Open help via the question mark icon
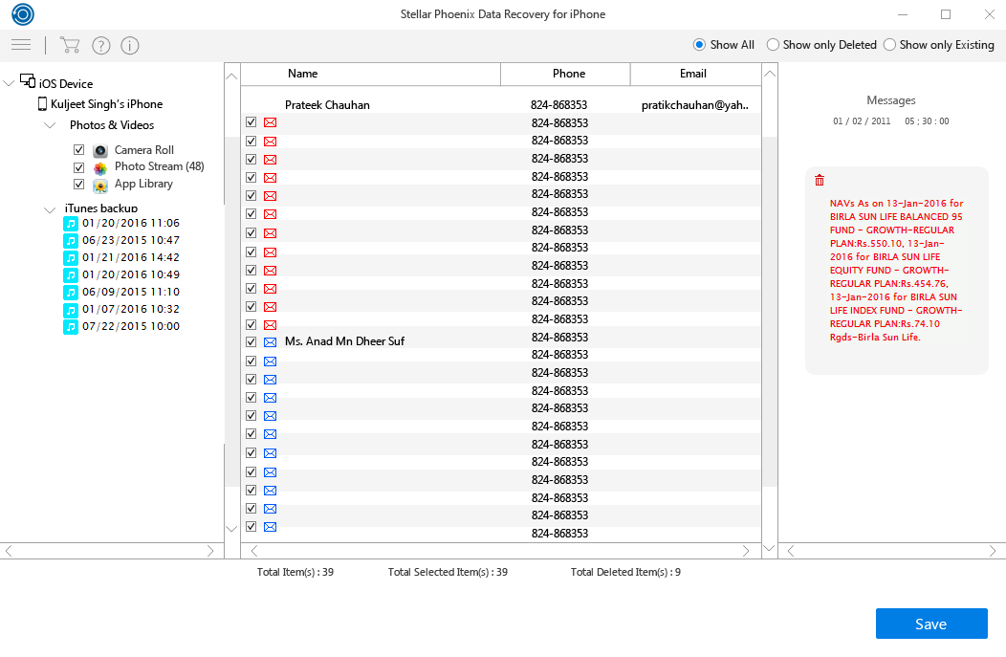 click(x=101, y=46)
